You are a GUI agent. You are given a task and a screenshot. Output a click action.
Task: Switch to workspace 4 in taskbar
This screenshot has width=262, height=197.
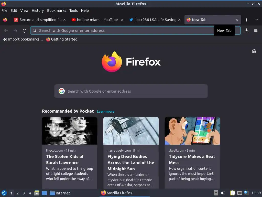coord(30,193)
